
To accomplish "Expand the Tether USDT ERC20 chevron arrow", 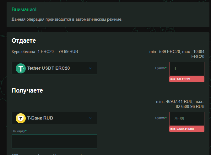I will coord(90,68).
